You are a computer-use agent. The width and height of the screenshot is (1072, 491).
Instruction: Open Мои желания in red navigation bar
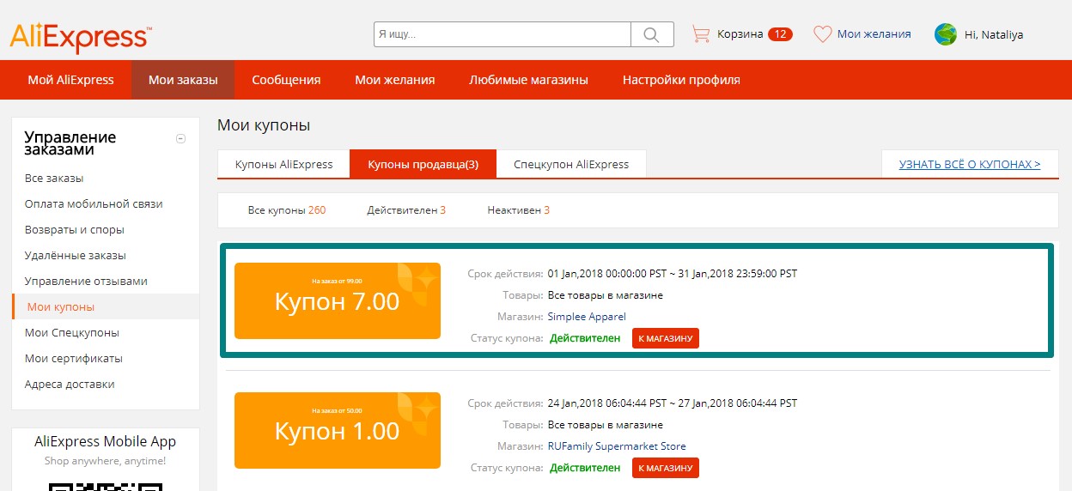(395, 80)
